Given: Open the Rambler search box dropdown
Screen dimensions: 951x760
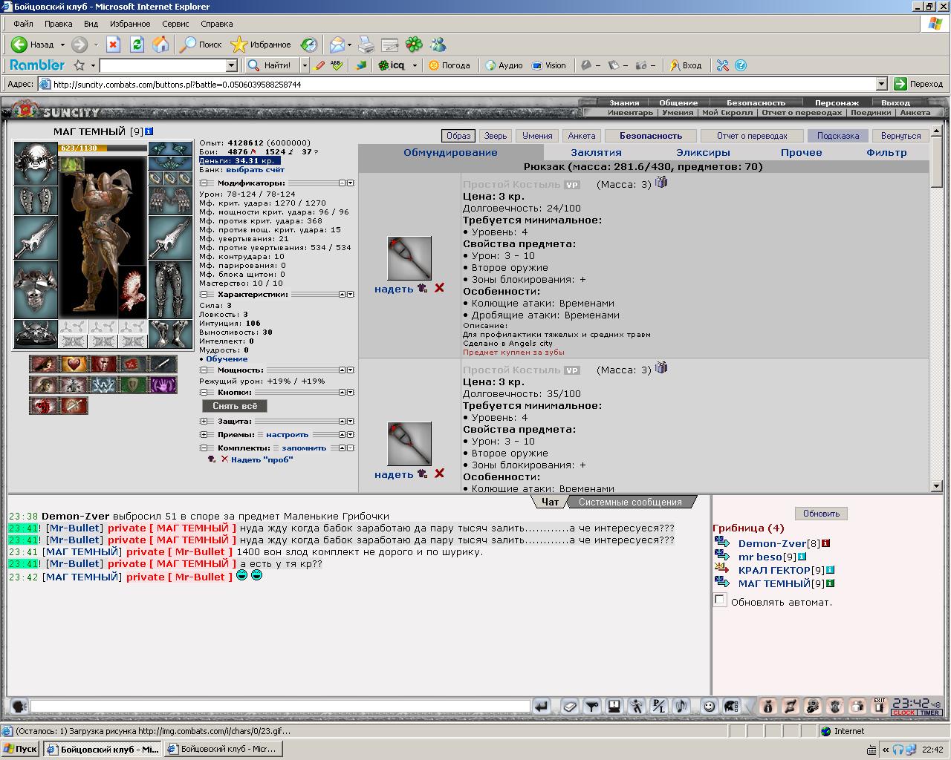Looking at the screenshot, I should pos(231,65).
